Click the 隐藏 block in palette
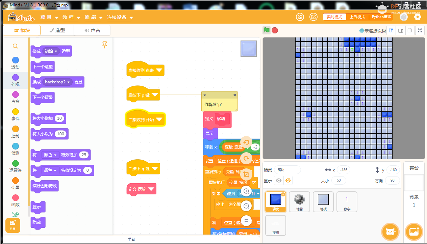The width and height of the screenshot is (427, 244). click(x=38, y=222)
